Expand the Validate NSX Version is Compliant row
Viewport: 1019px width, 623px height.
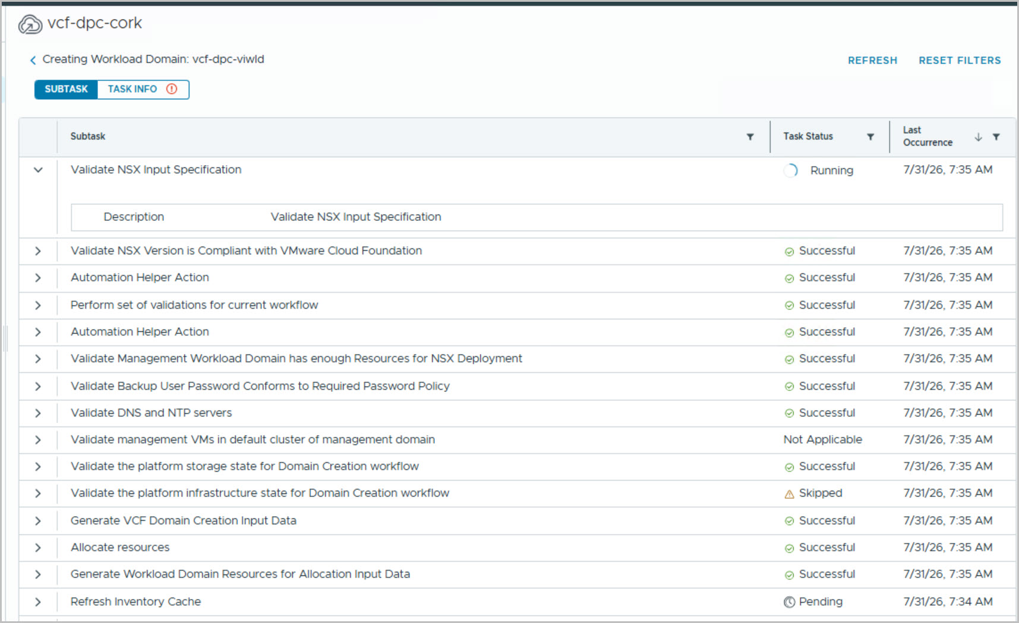38,251
